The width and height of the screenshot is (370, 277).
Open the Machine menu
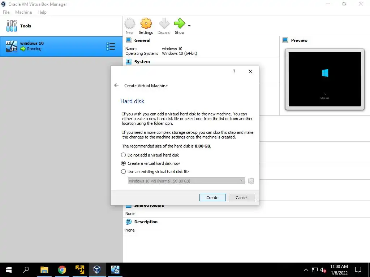click(x=23, y=12)
